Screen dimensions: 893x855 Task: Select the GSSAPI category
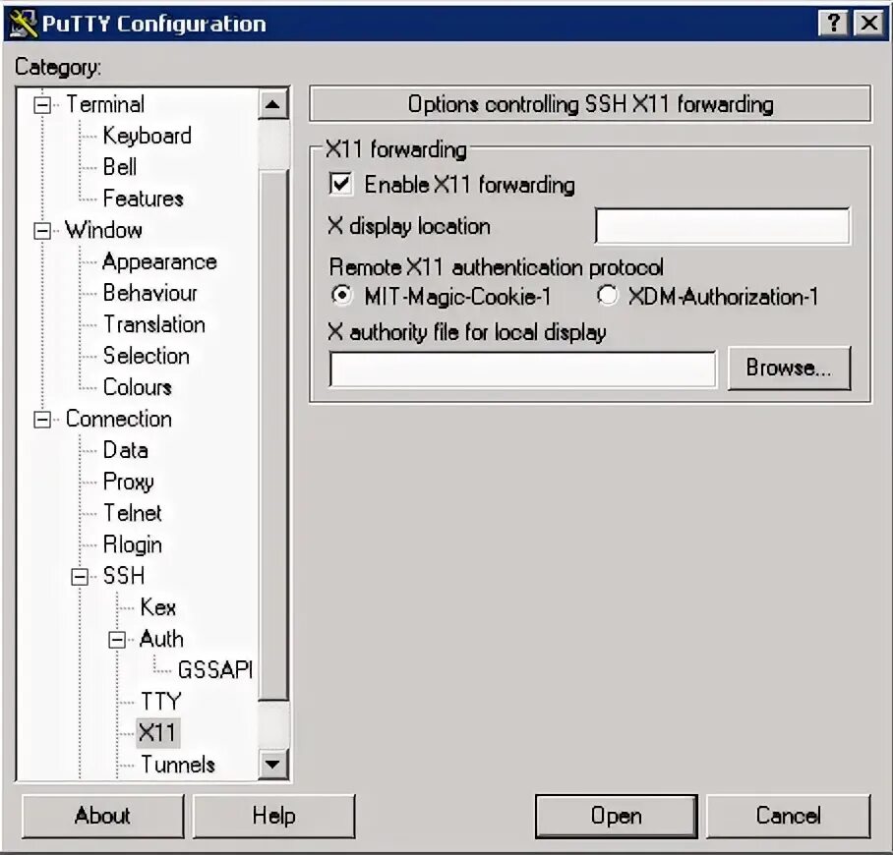pos(215,670)
